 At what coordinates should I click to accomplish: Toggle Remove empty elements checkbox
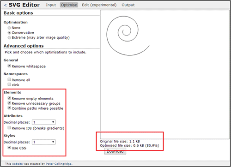9,98
